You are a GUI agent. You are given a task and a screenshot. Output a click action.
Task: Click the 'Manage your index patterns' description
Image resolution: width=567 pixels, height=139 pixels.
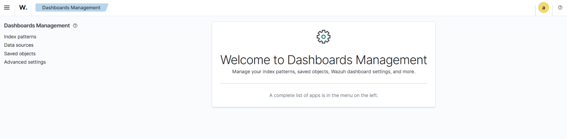click(x=323, y=72)
